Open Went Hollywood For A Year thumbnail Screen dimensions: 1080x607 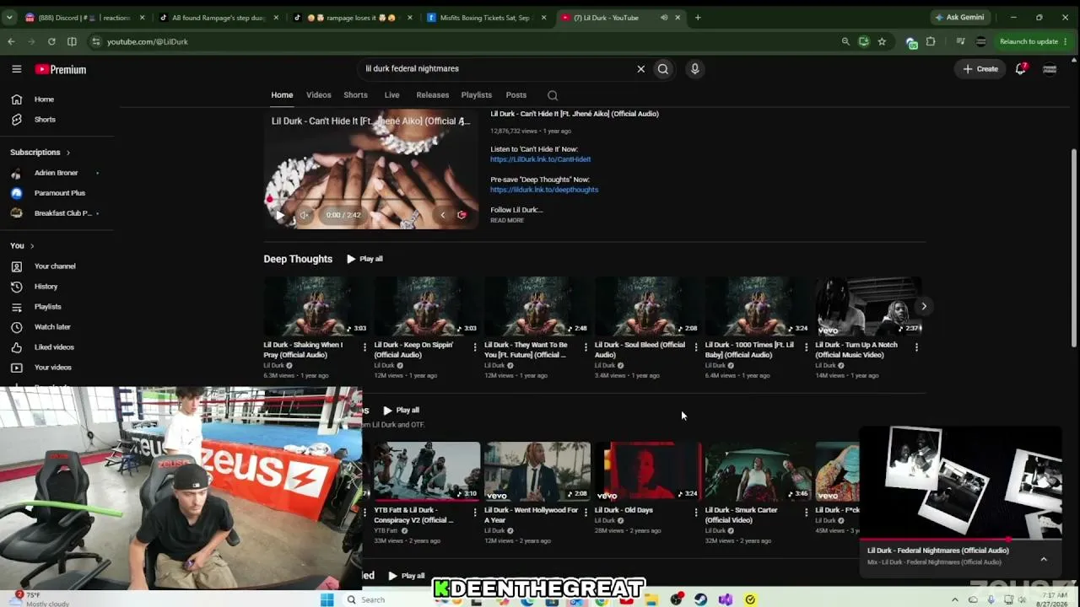pos(537,472)
